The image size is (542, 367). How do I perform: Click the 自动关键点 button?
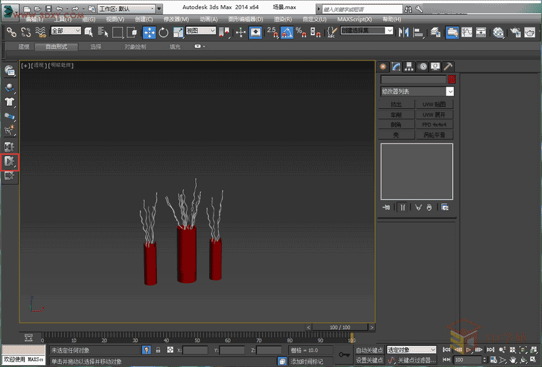point(369,350)
